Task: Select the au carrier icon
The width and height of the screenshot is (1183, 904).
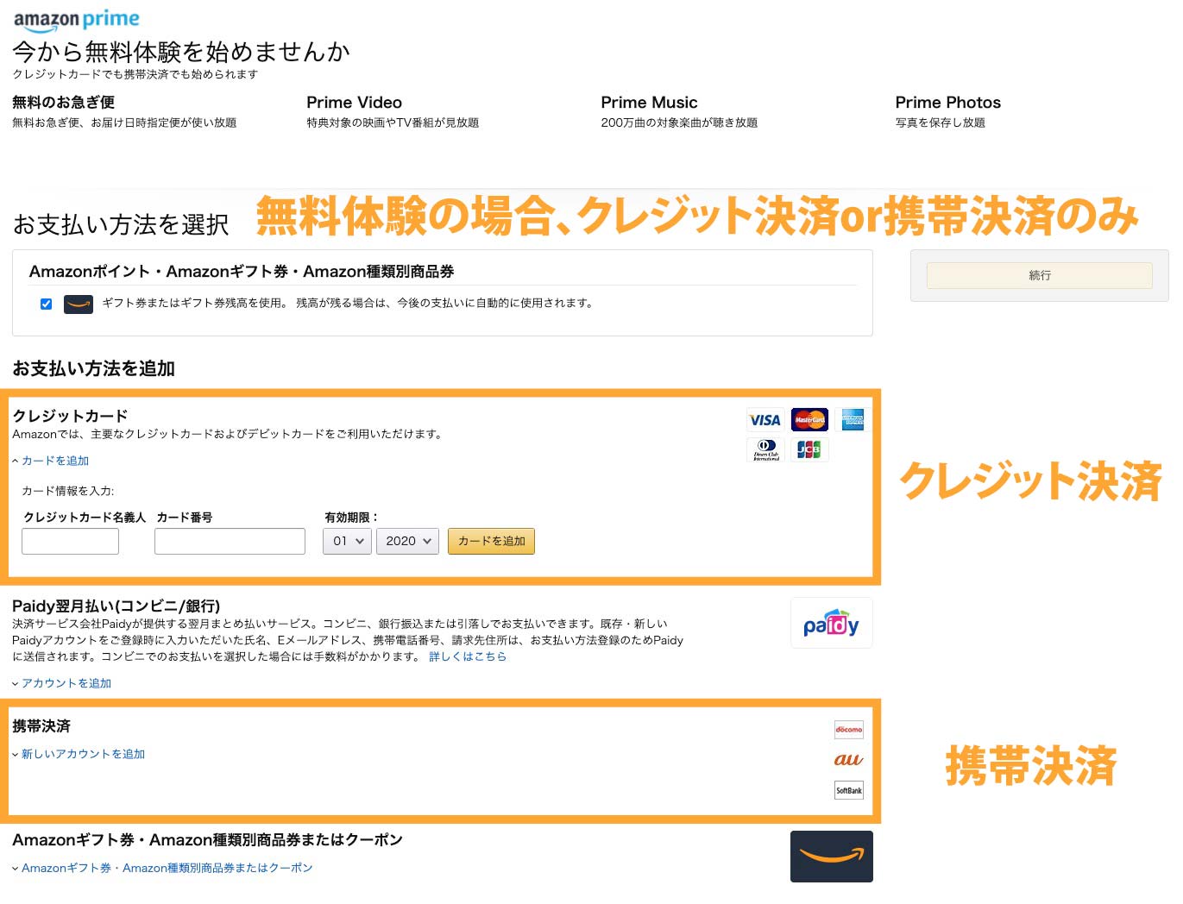Action: (848, 760)
